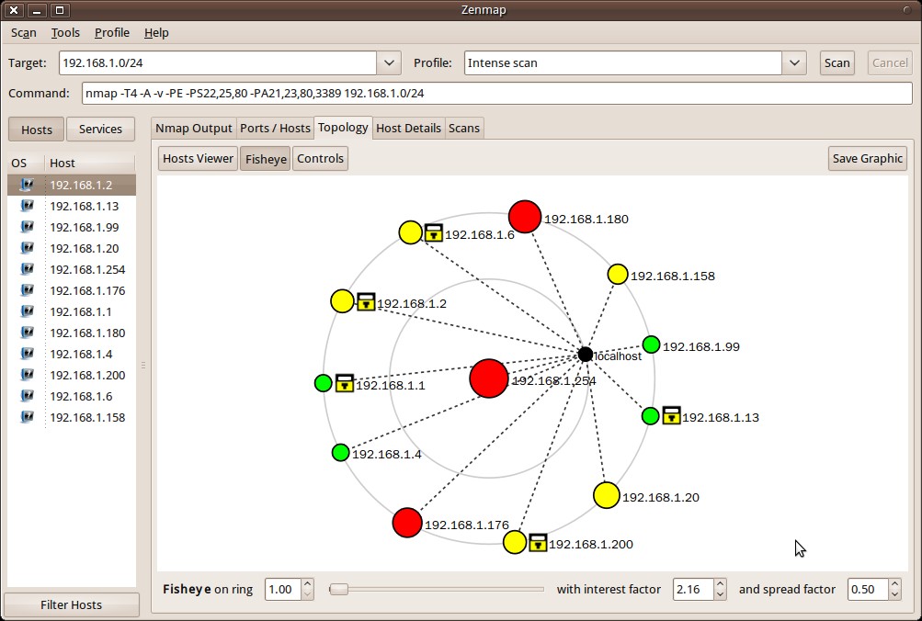Switch left pane to Hosts view
This screenshot has width=922, height=621.
pyautogui.click(x=37, y=130)
